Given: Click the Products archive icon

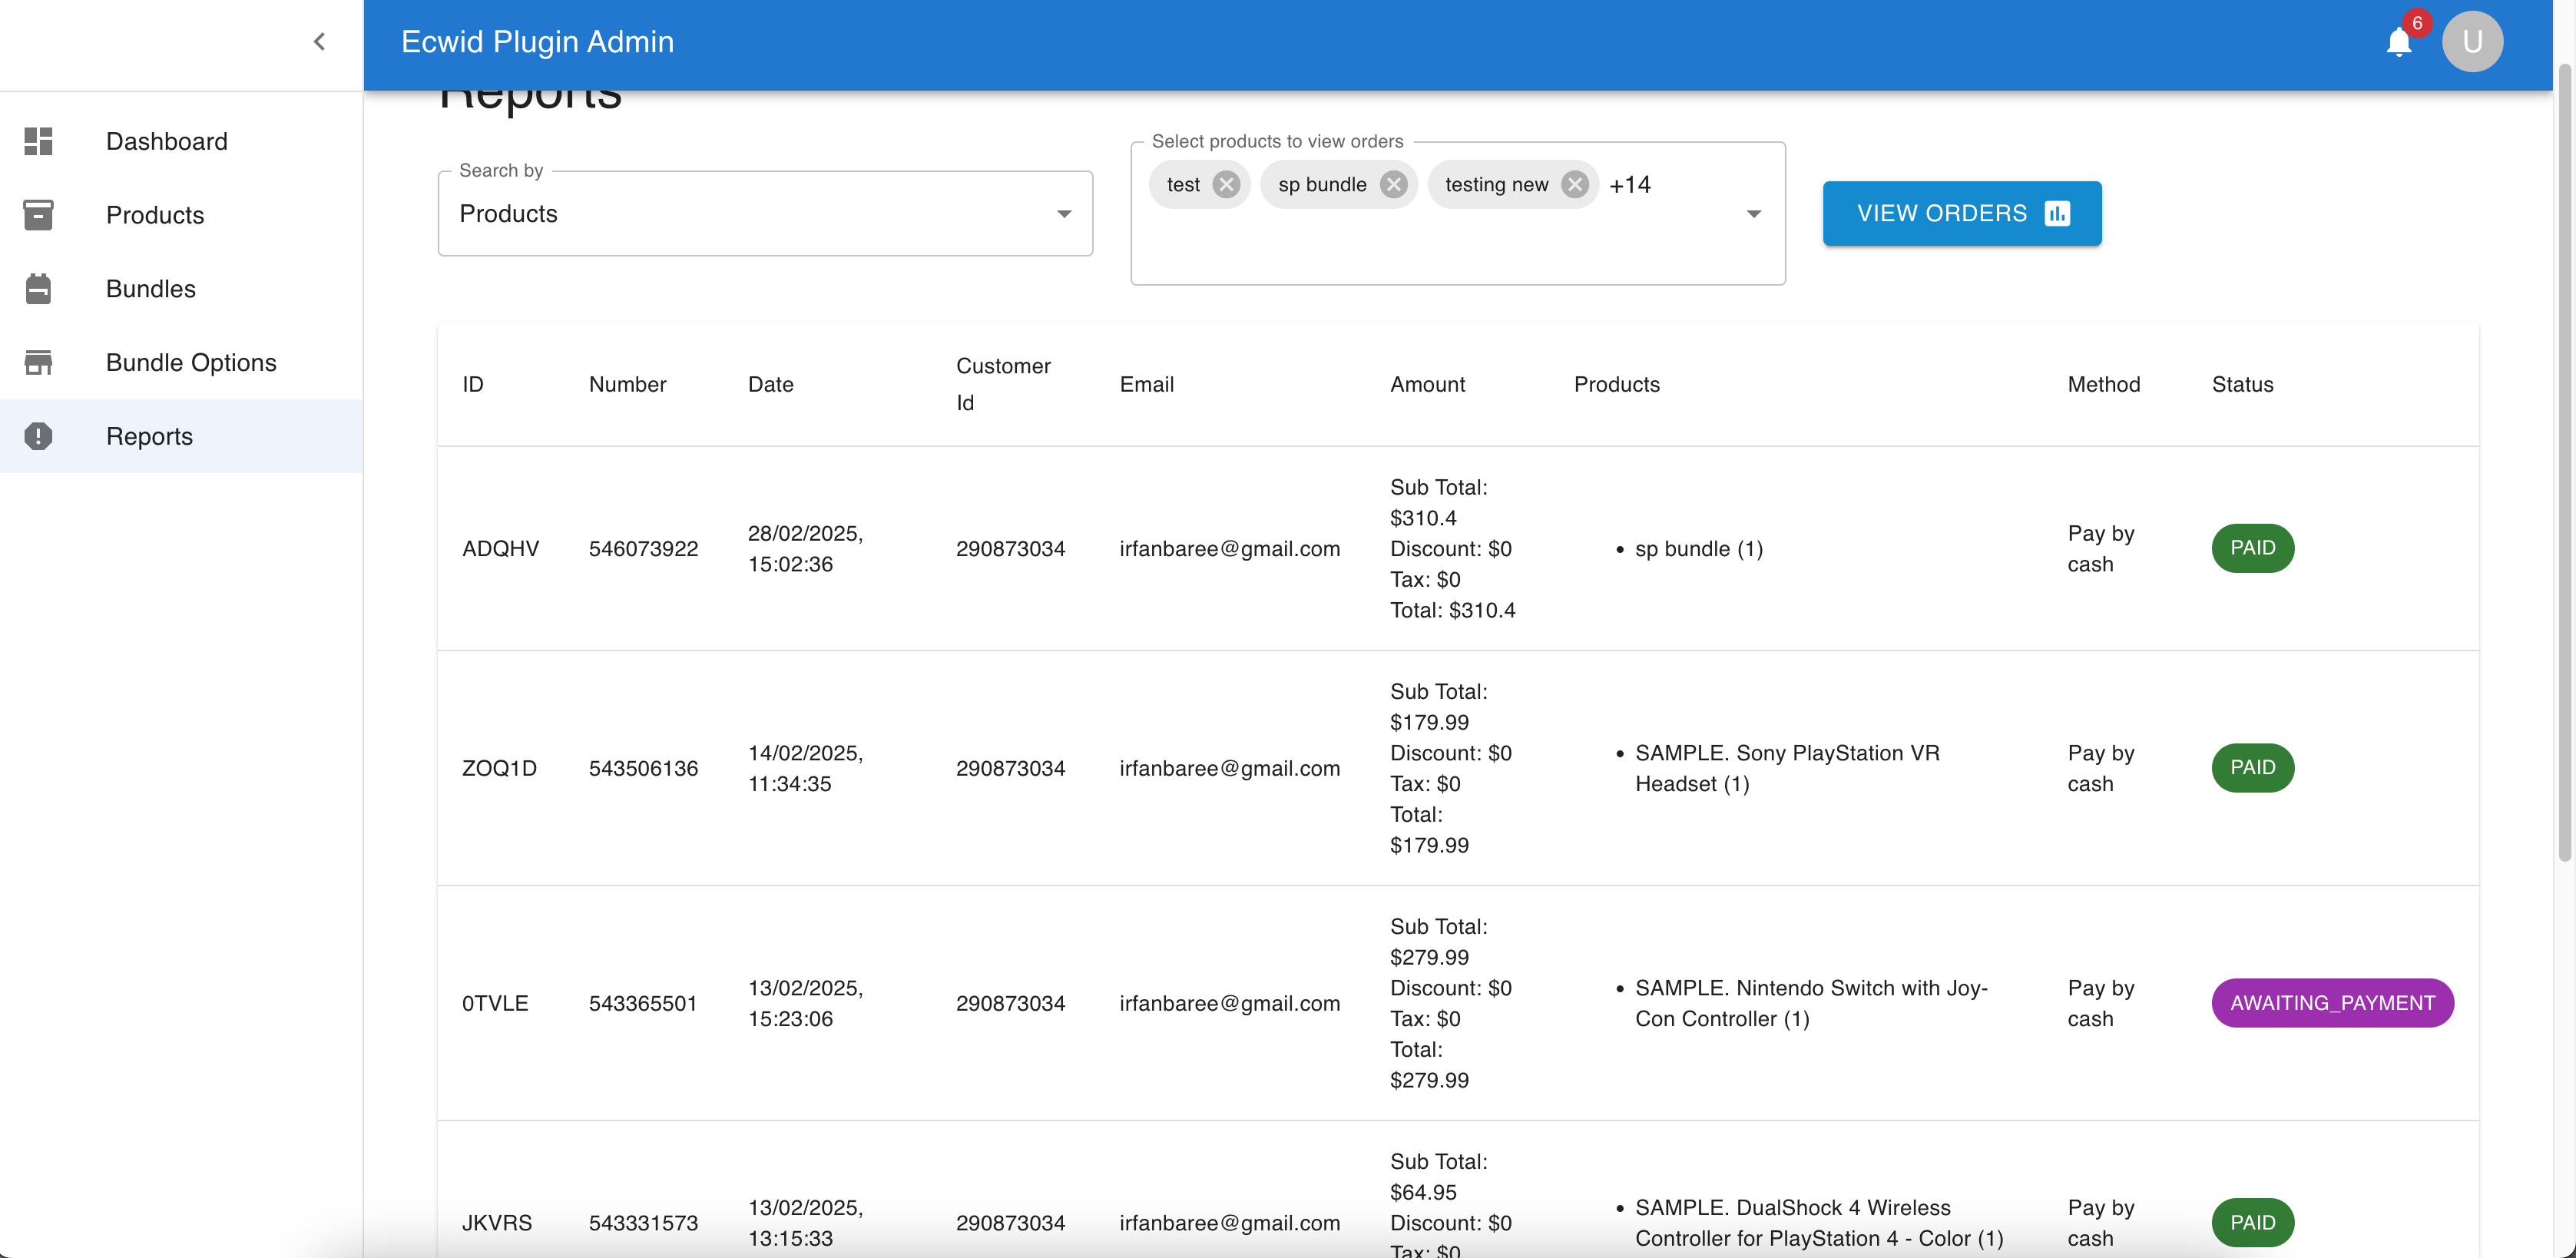Looking at the screenshot, I should pyautogui.click(x=38, y=215).
